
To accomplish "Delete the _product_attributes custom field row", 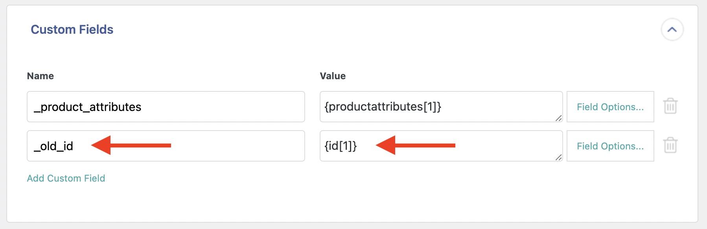I will (x=670, y=106).
